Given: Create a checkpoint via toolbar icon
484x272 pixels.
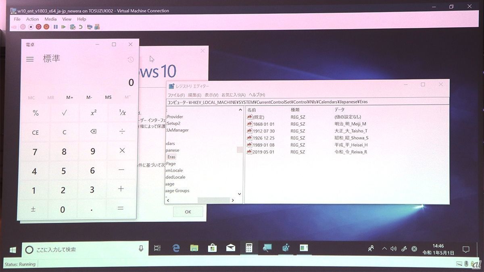Looking at the screenshot, I should pos(73,27).
